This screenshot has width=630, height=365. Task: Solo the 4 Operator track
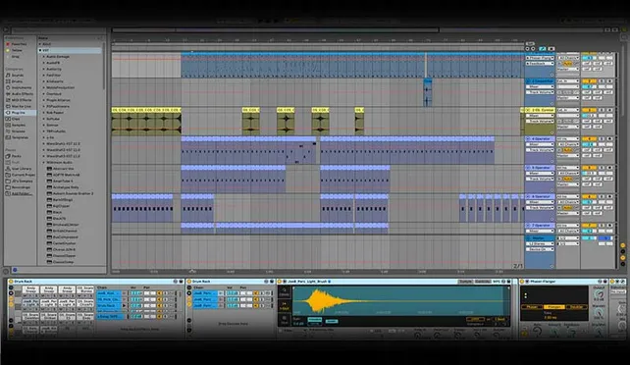tap(602, 139)
